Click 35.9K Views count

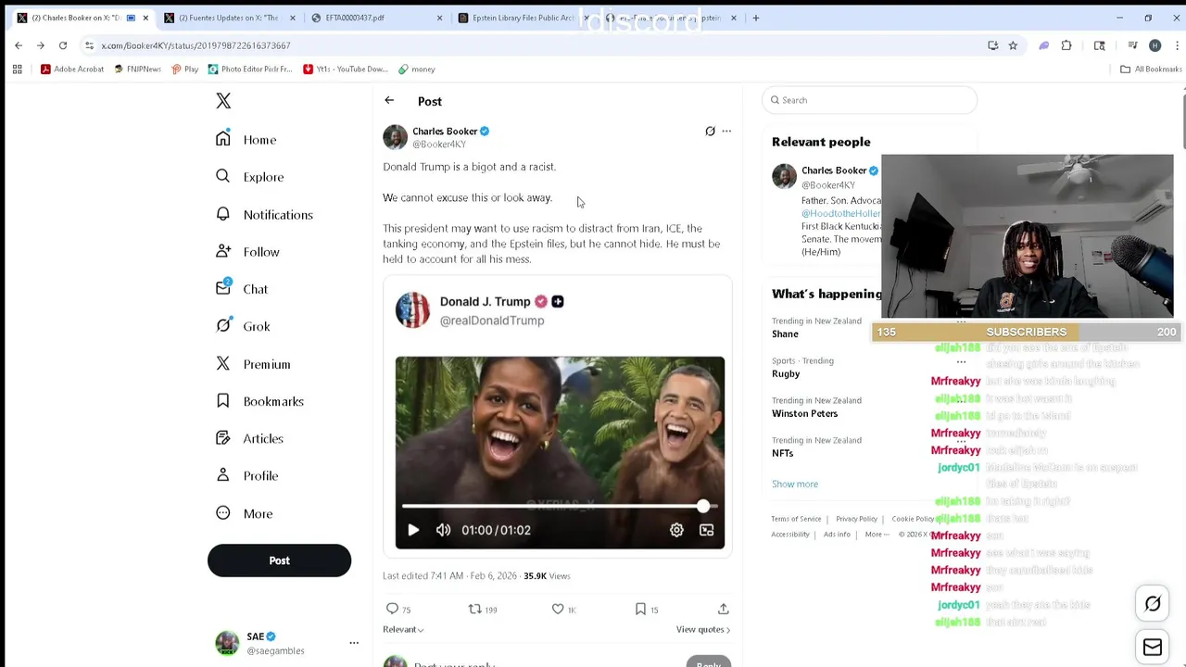click(547, 576)
